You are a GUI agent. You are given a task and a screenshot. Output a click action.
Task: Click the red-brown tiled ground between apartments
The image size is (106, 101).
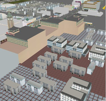[x=59, y=75]
